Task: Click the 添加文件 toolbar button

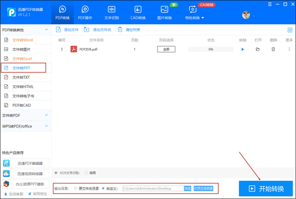Action: pyautogui.click(x=67, y=30)
